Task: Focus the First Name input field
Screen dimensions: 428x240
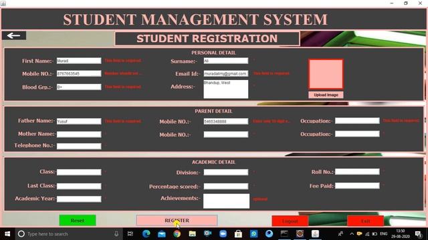Action: [79, 61]
